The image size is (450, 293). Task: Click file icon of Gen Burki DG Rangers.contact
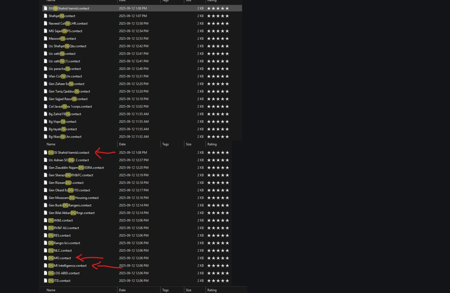(45, 205)
